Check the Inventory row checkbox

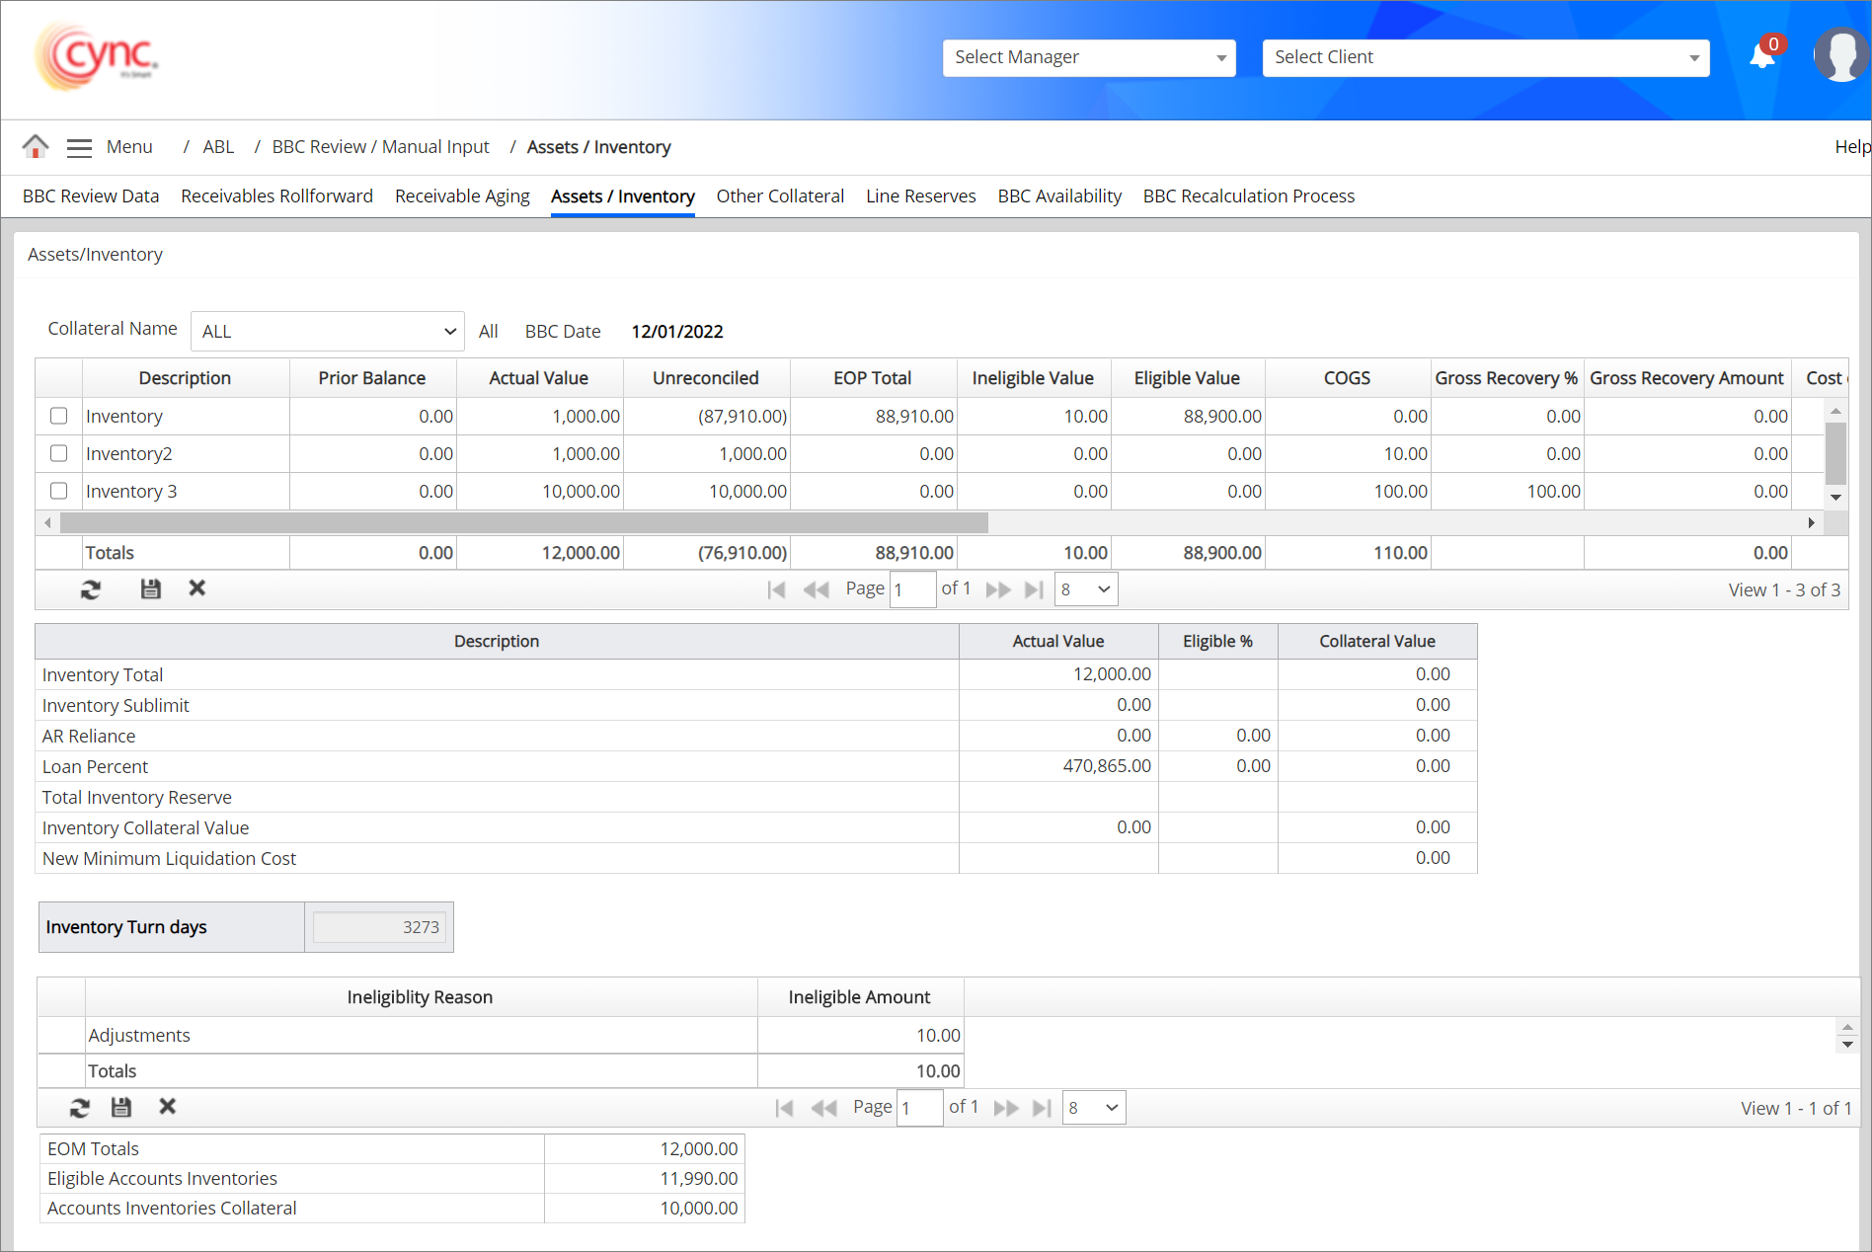[59, 416]
